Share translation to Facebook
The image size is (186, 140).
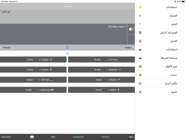click(78, 137)
